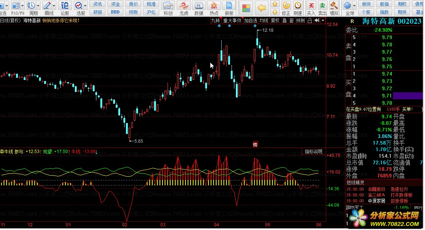Open the 陆港 tab
425x230 pixels.
point(151,4)
